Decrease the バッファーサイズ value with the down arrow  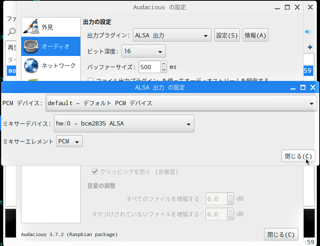164,70
